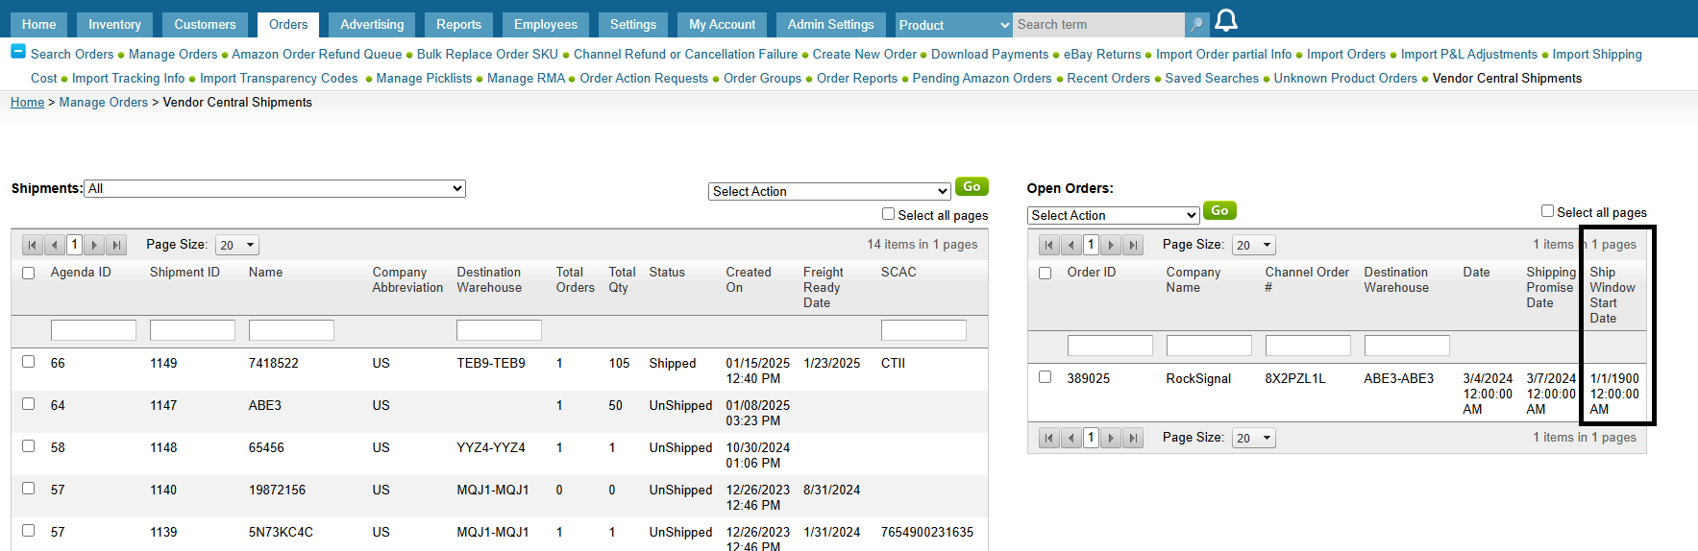Click the search magnifier icon
The width and height of the screenshot is (1698, 551).
1196,25
